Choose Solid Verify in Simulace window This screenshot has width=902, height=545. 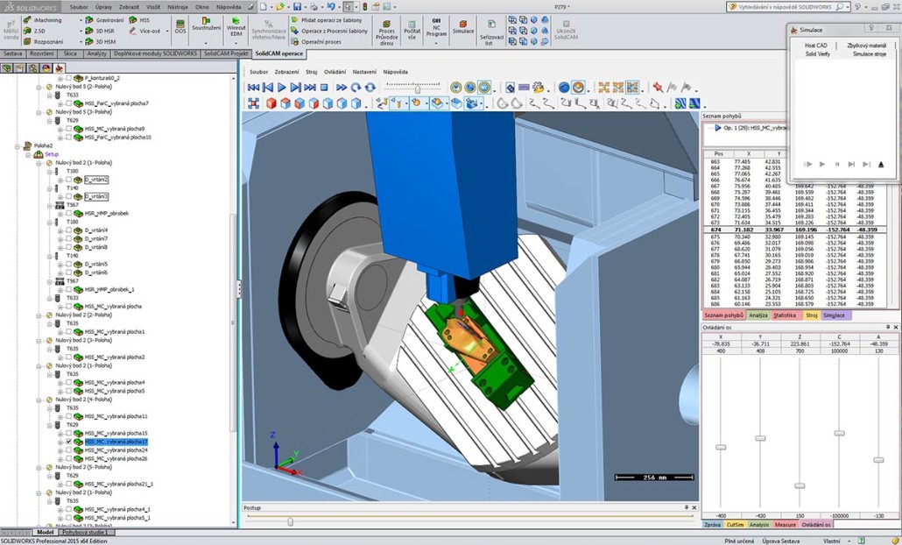(817, 54)
